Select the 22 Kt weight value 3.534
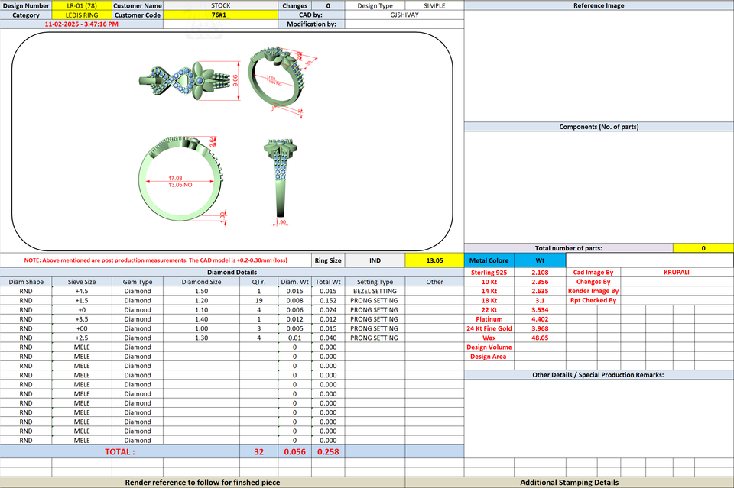The image size is (734, 488). click(x=541, y=310)
